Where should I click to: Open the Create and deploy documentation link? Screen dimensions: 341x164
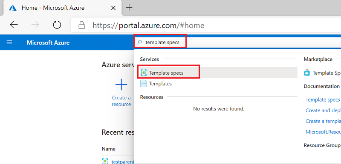[323, 110]
